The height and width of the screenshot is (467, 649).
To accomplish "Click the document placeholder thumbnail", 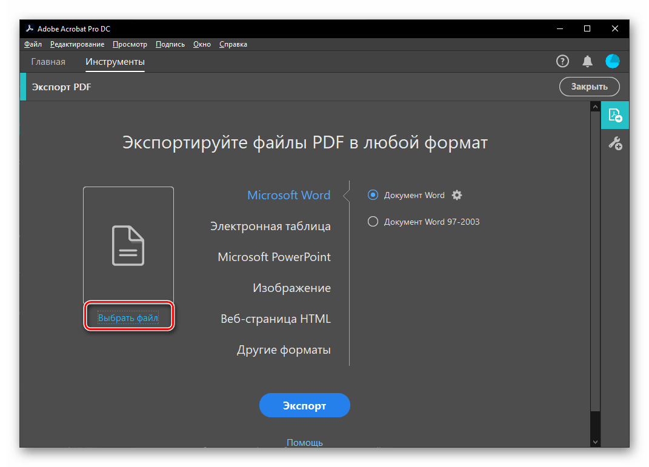I will 128,245.
